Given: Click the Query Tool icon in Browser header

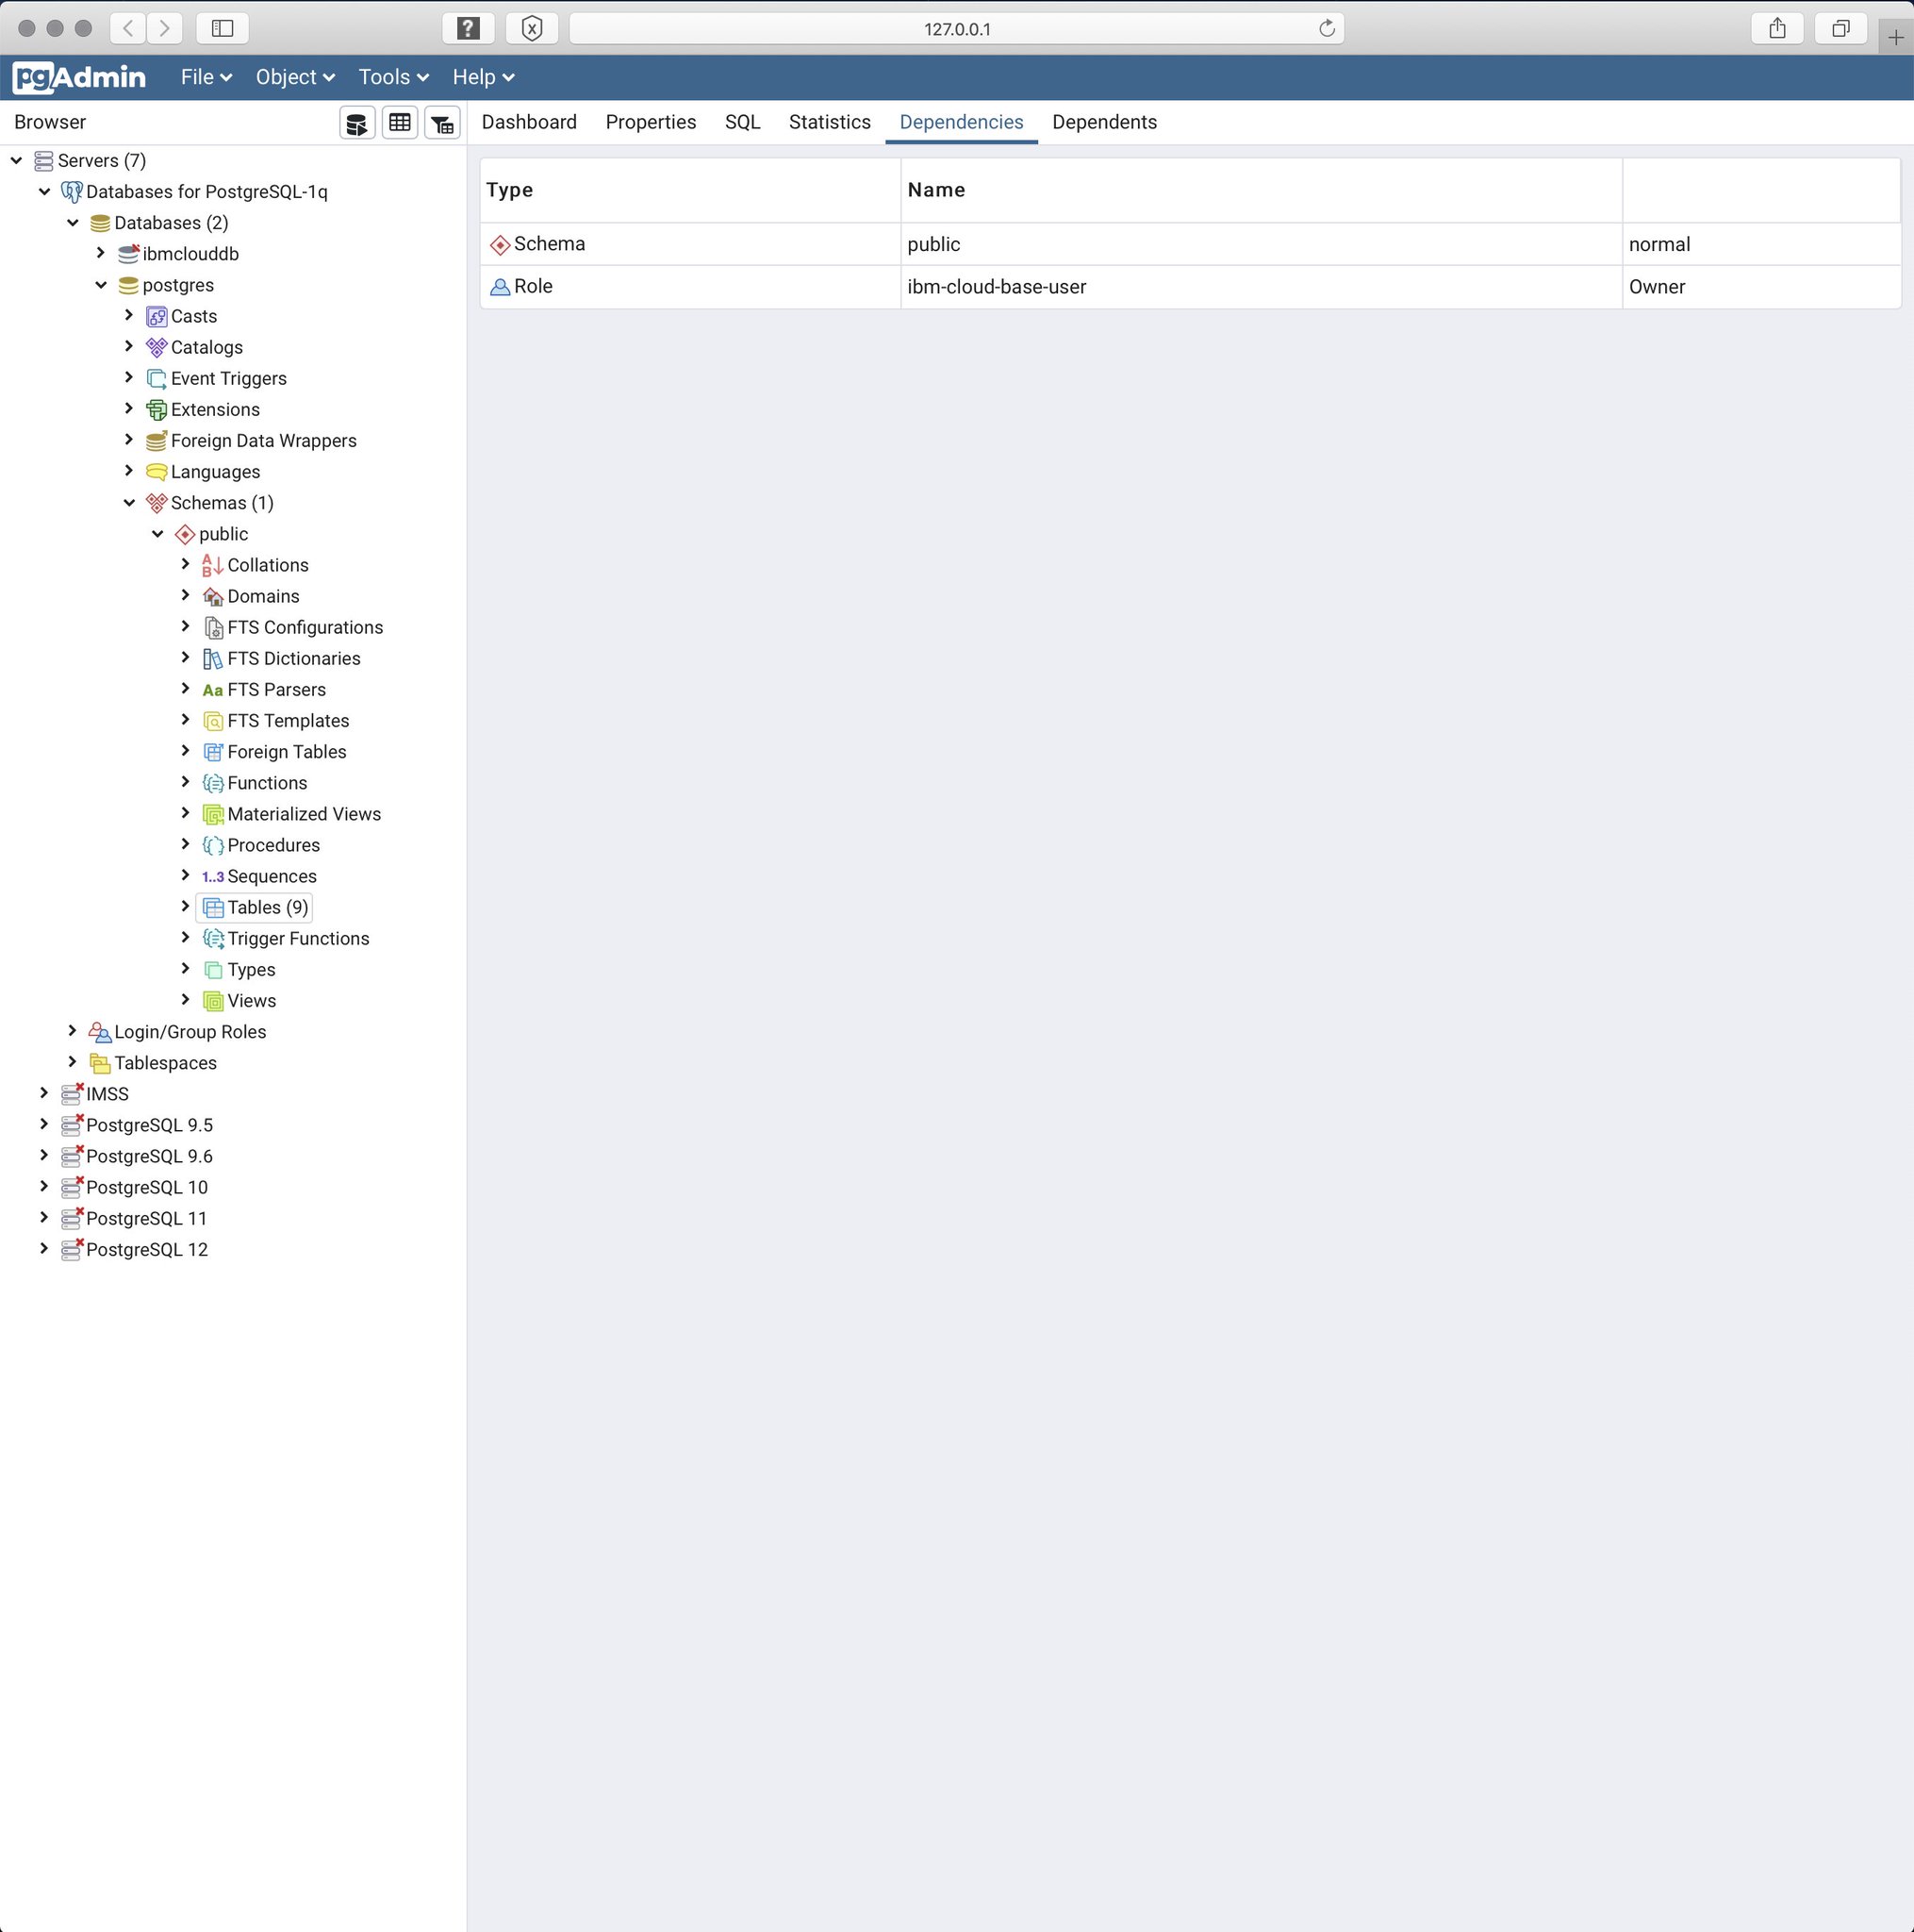Looking at the screenshot, I should 356,123.
